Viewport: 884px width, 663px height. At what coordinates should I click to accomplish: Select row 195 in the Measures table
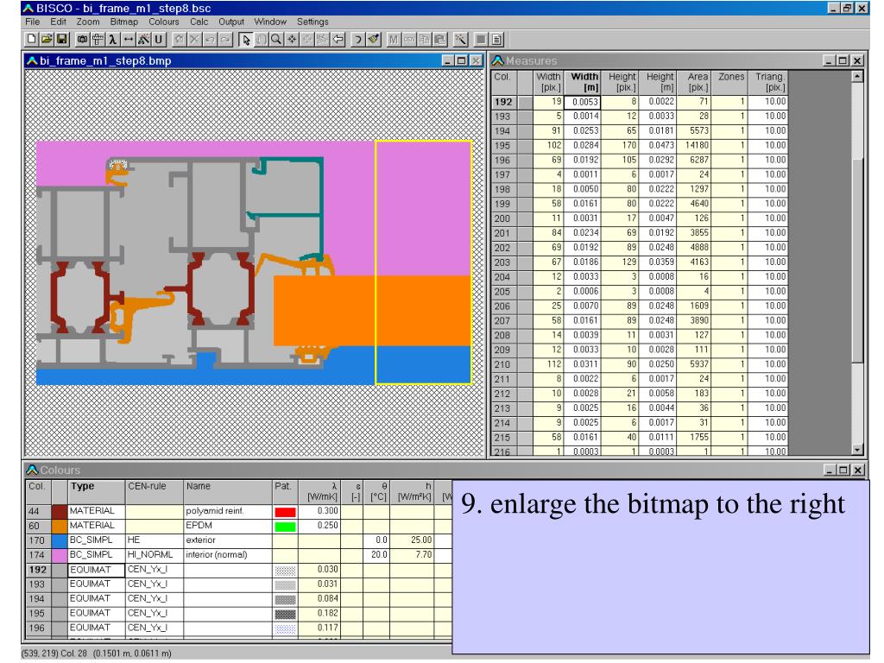[x=503, y=146]
